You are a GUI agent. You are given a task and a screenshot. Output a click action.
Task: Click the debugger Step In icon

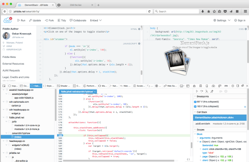[x=206, y=91]
